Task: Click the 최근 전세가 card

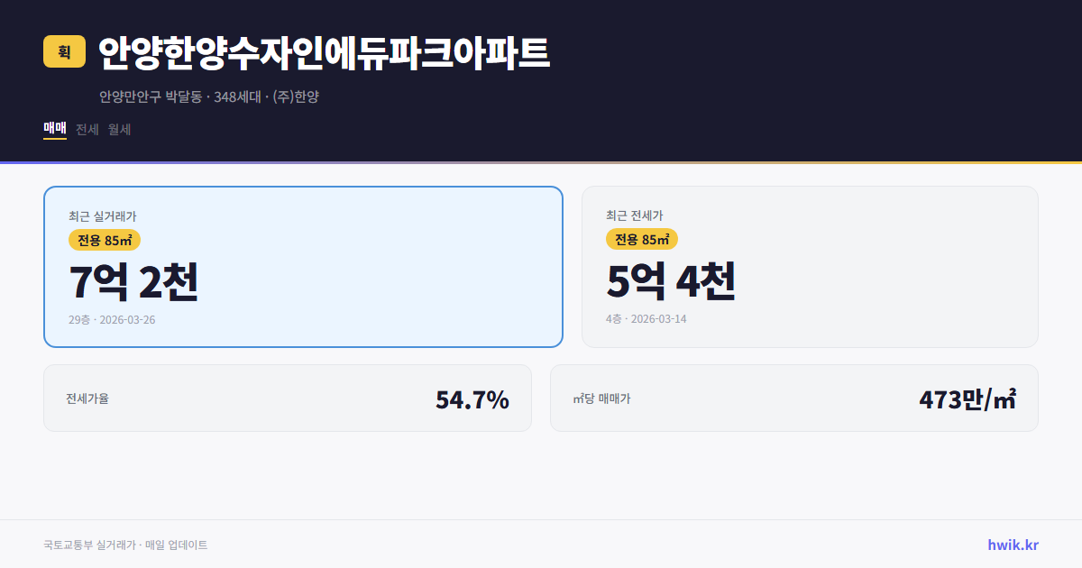Action: pos(810,266)
